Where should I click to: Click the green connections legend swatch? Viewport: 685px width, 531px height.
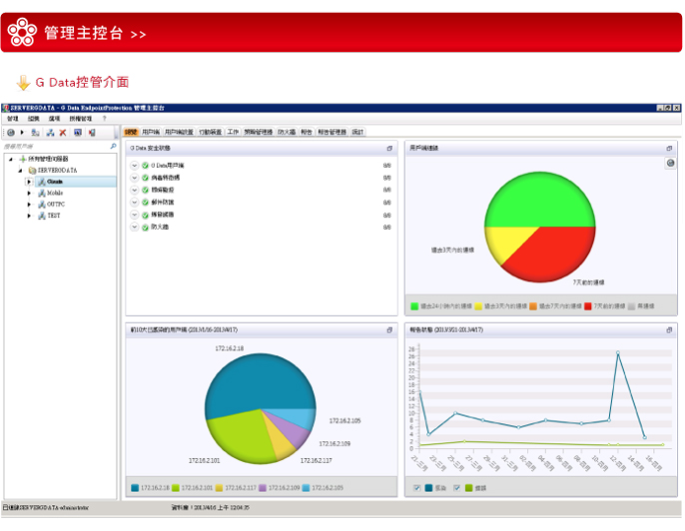coord(414,306)
